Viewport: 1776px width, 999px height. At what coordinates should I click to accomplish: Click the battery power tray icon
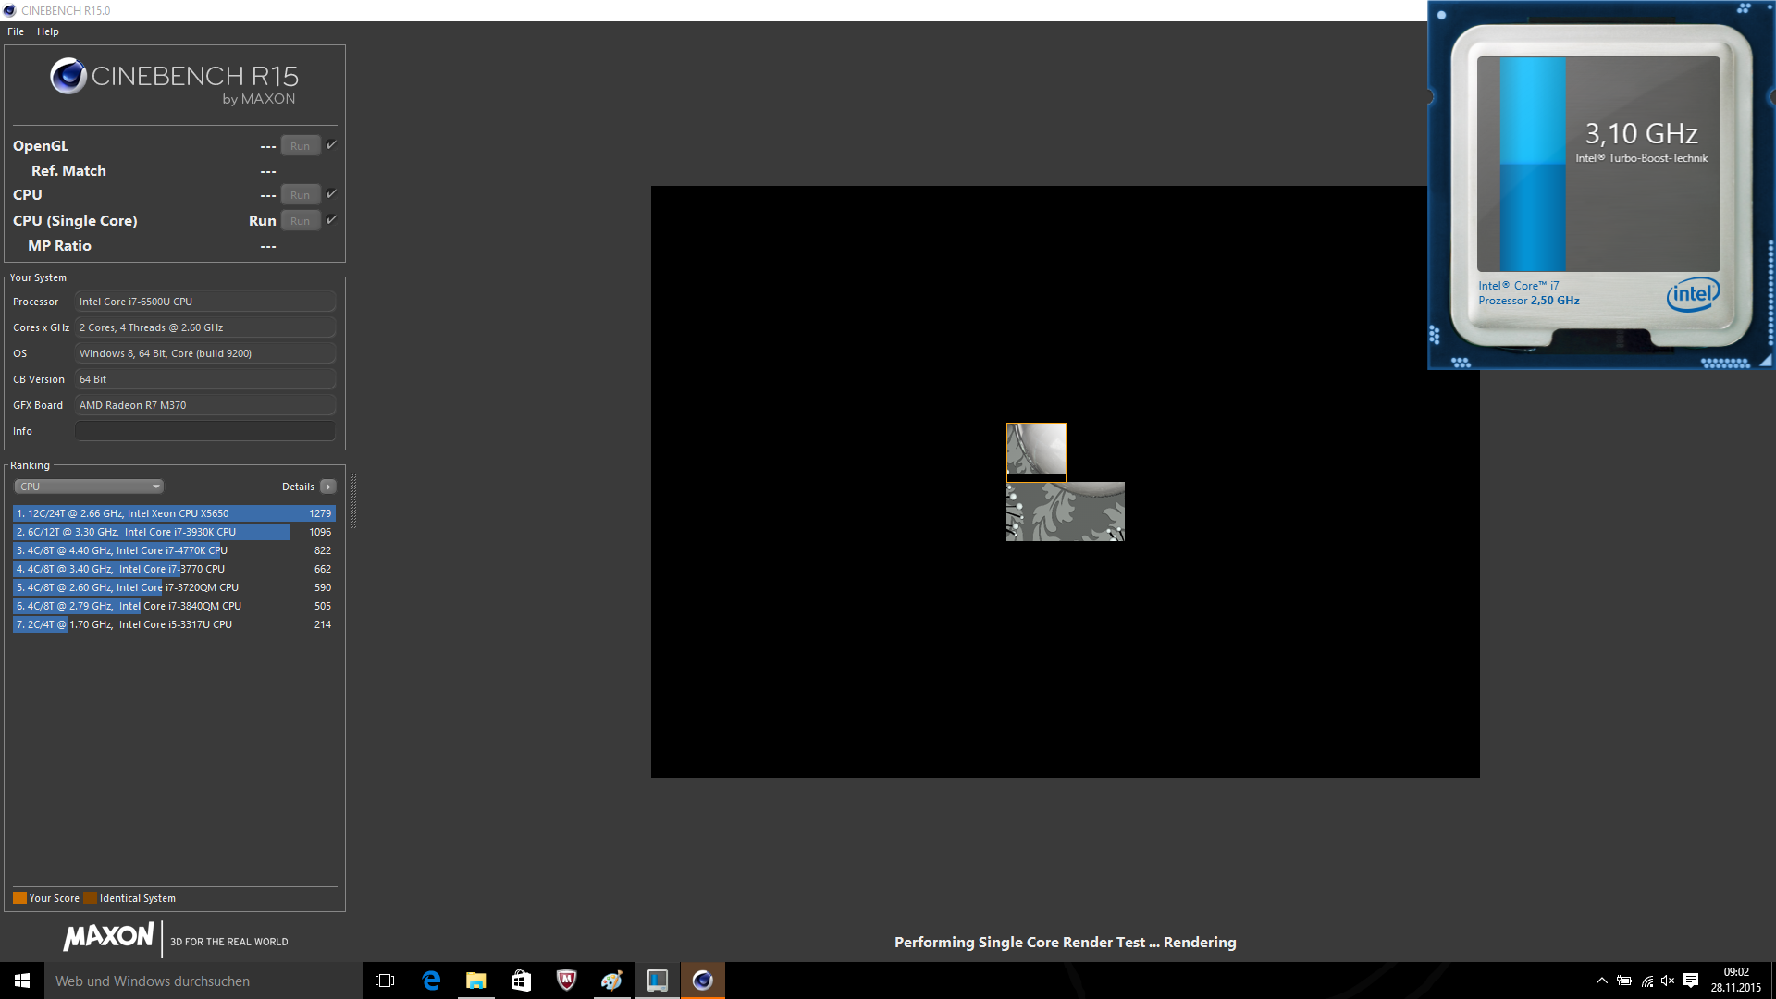click(x=1624, y=980)
